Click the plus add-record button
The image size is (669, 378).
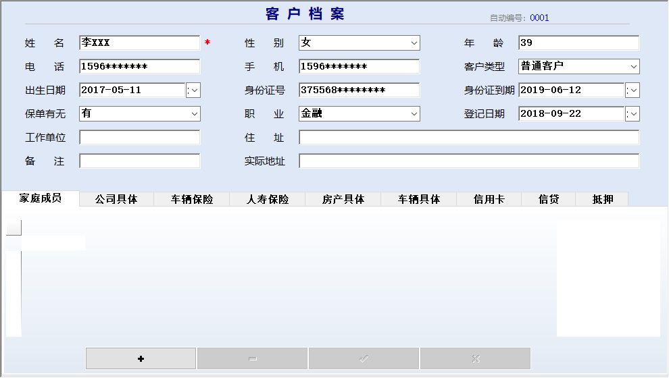click(141, 358)
